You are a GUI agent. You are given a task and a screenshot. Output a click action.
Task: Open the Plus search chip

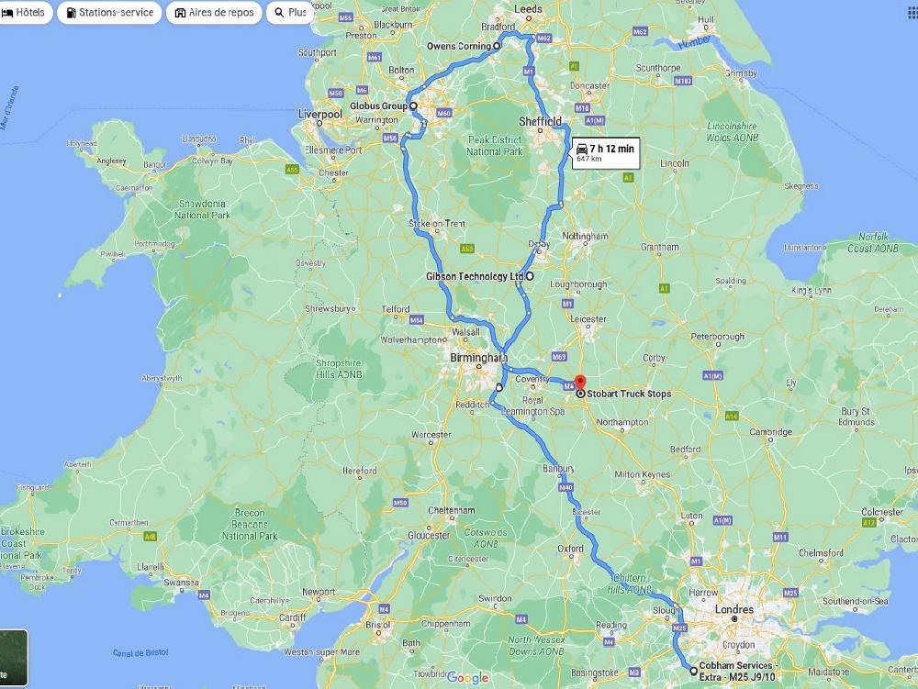point(290,12)
